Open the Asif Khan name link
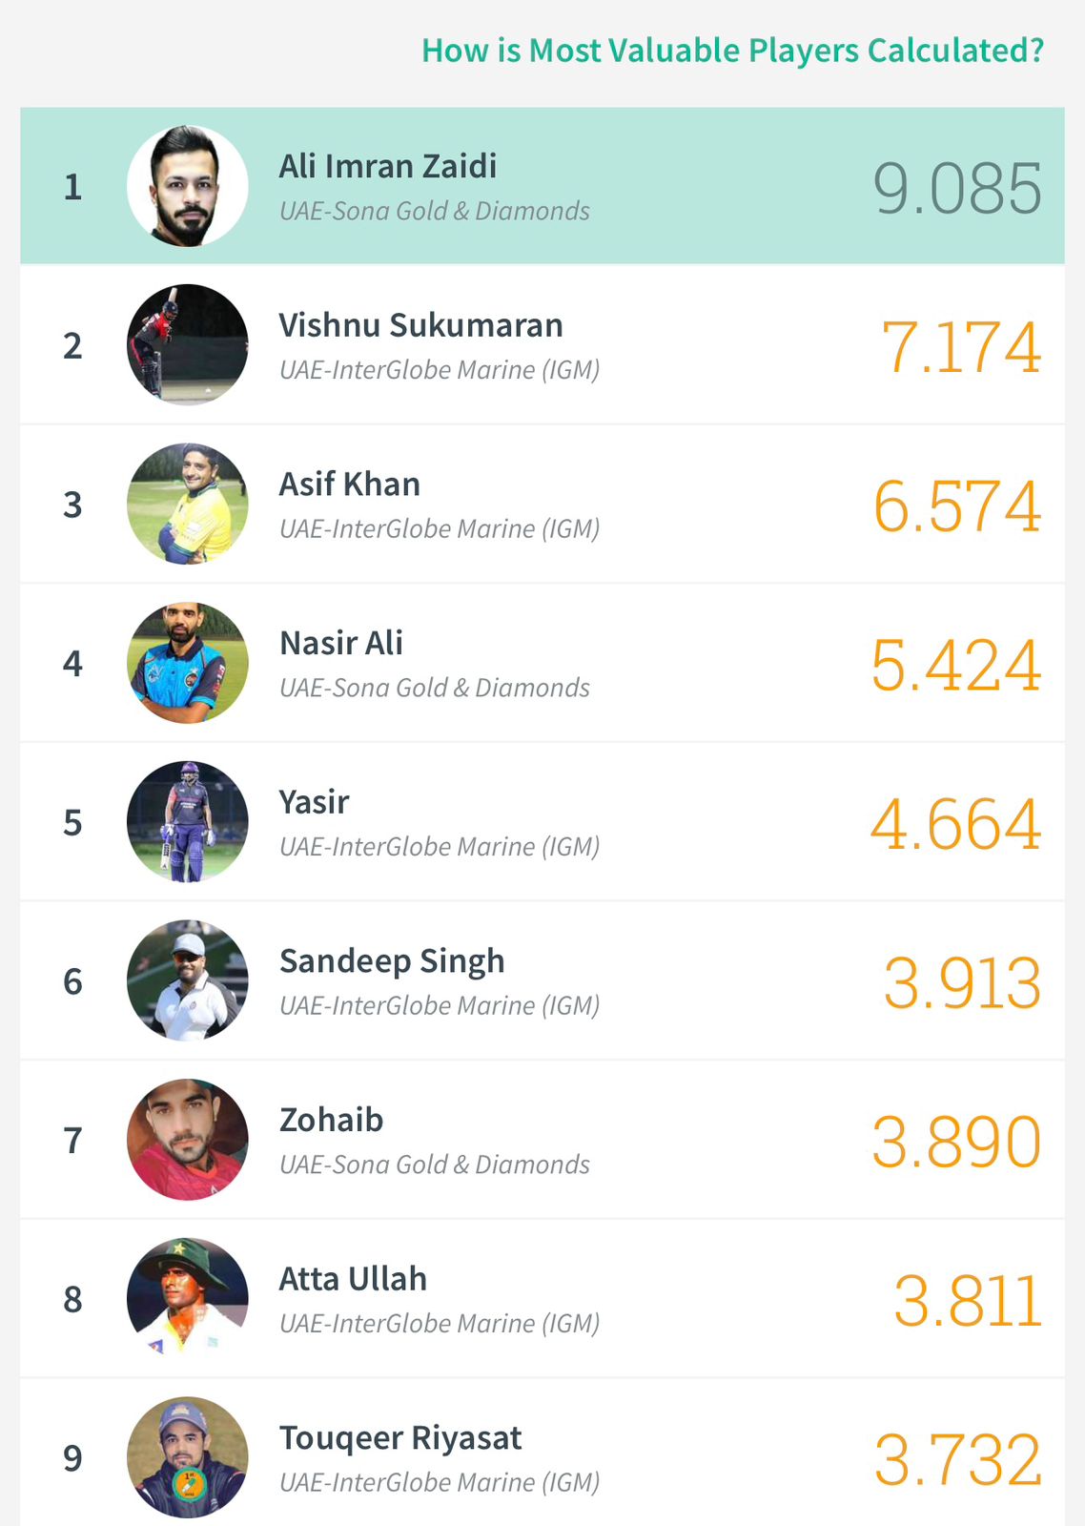The image size is (1085, 1526). 349,485
